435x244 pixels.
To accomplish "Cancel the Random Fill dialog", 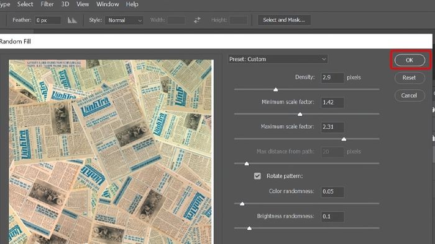I will coord(410,95).
